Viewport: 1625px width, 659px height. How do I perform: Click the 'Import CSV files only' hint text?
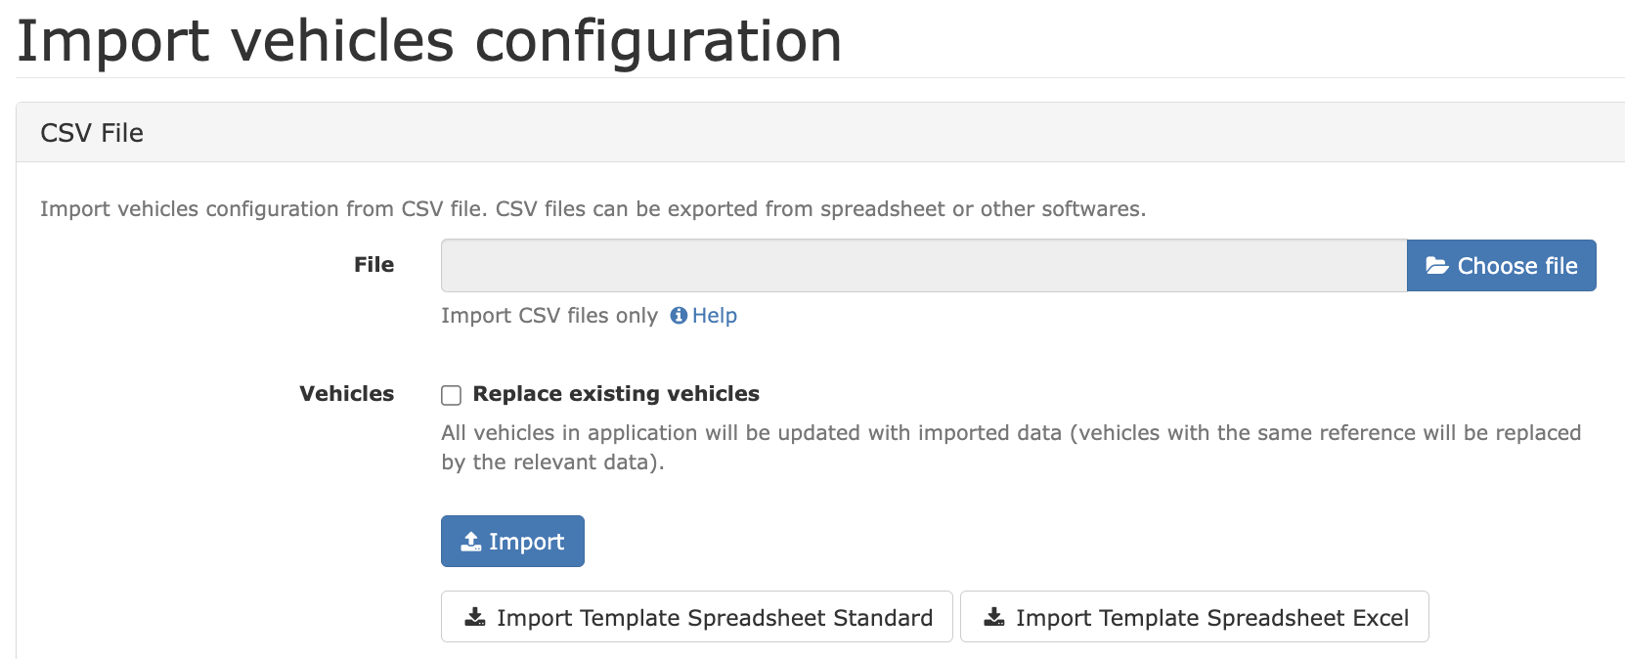coord(549,316)
